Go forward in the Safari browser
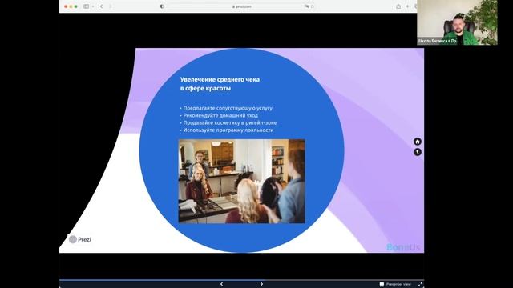Image resolution: width=513 pixels, height=288 pixels. (x=111, y=6)
